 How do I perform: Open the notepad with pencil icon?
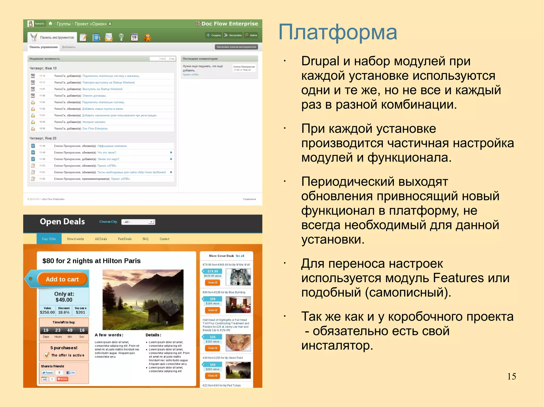pos(83,37)
